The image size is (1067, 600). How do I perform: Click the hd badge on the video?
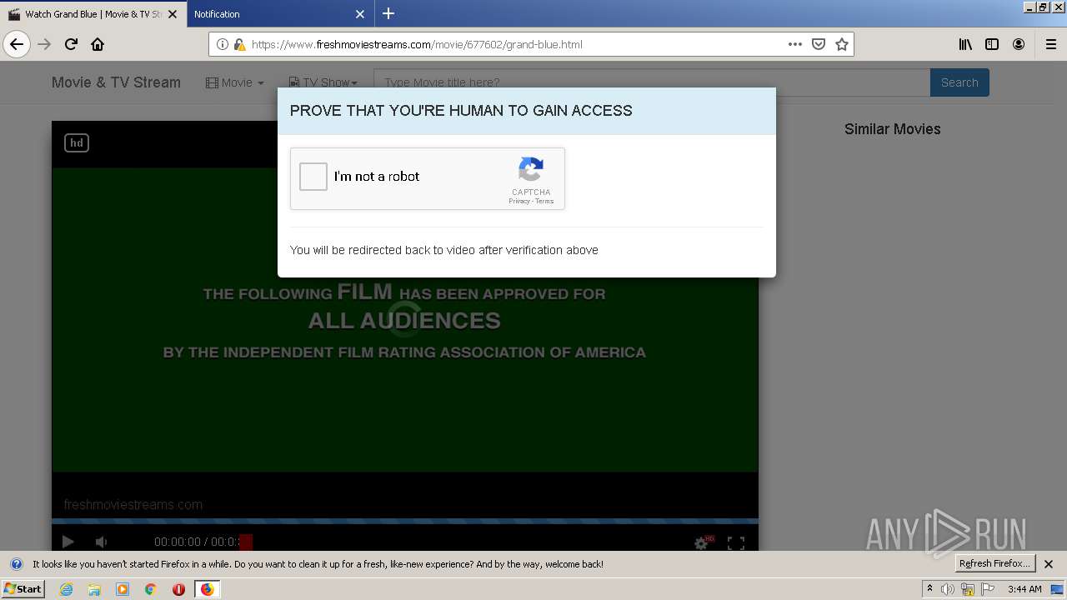(77, 142)
